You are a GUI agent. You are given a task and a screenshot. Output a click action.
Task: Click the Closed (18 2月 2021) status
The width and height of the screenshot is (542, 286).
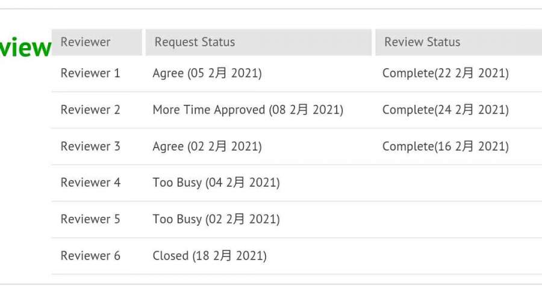click(209, 256)
